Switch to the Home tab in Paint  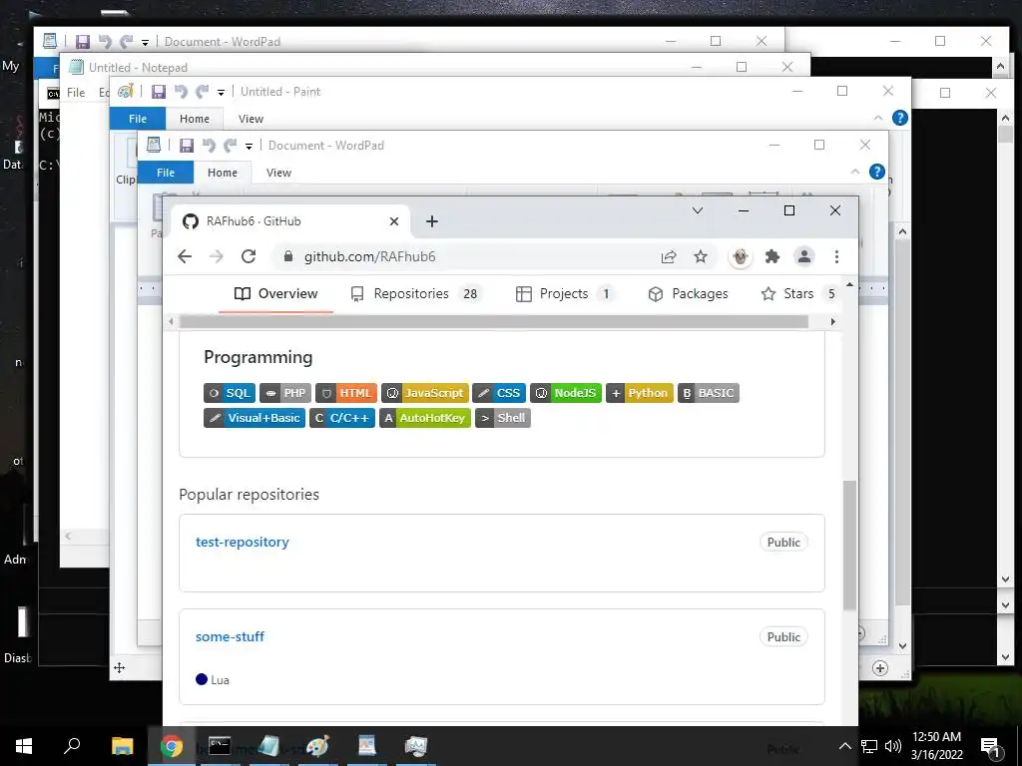[195, 119]
